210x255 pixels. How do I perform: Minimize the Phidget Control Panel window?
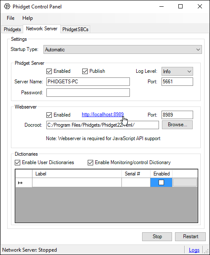point(162,6)
